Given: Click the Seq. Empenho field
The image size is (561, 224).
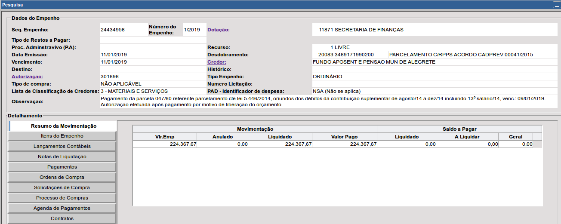Looking at the screenshot, I should (123, 30).
